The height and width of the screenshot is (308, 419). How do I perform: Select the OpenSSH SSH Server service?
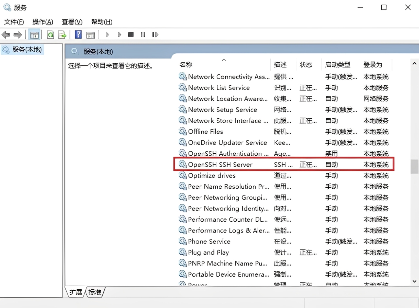point(284,164)
